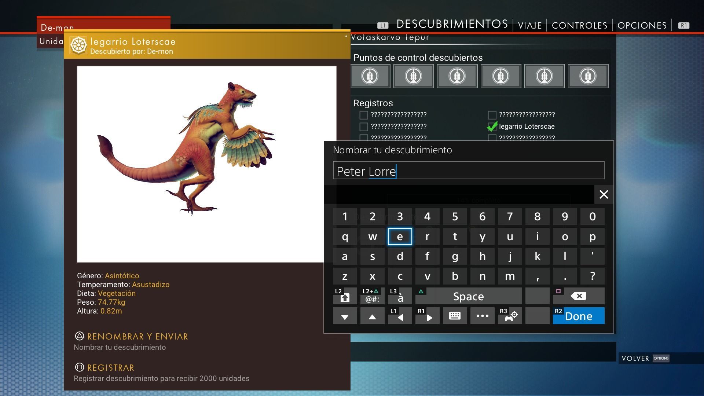Viewport: 704px width, 396px height.
Task: Move cursor left with arrow key
Action: pos(400,316)
